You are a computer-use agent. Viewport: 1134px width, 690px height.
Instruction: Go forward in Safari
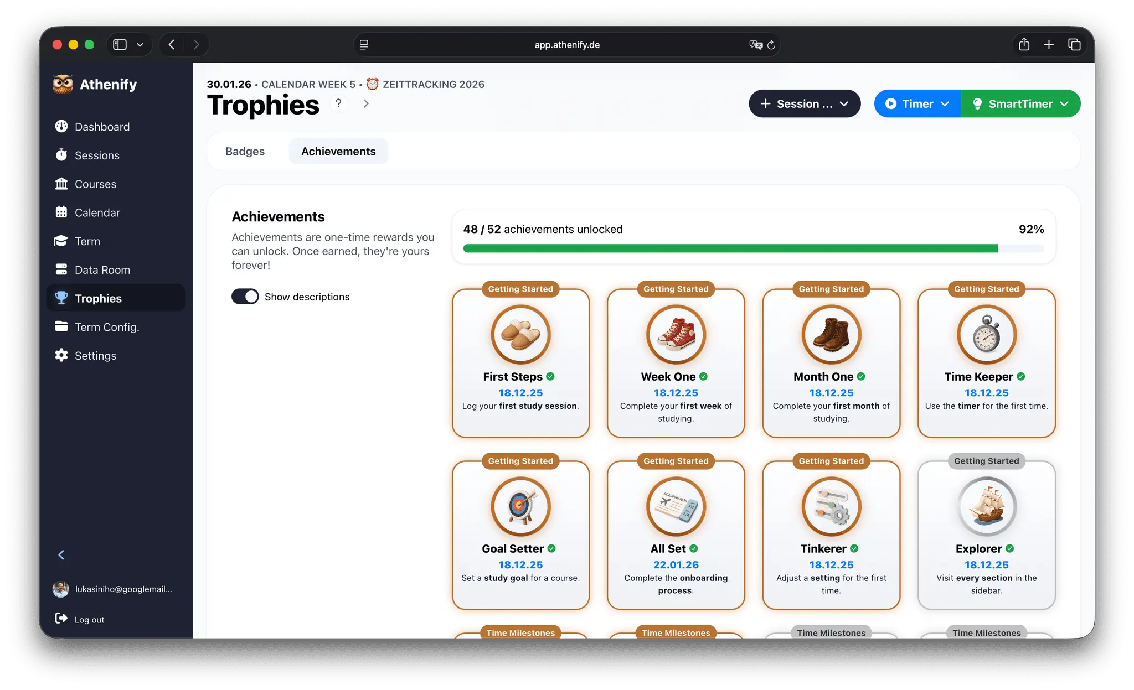pyautogui.click(x=196, y=44)
